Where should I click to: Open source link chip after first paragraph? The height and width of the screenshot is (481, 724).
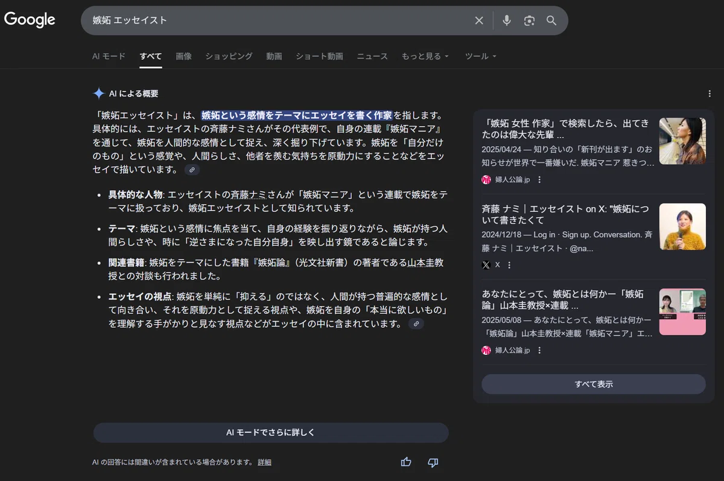[x=192, y=170]
